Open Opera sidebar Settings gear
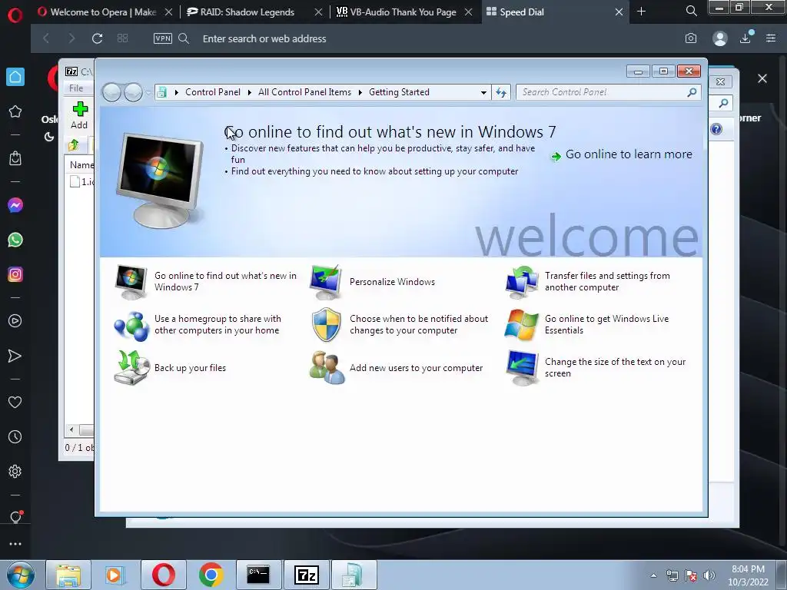 click(15, 471)
